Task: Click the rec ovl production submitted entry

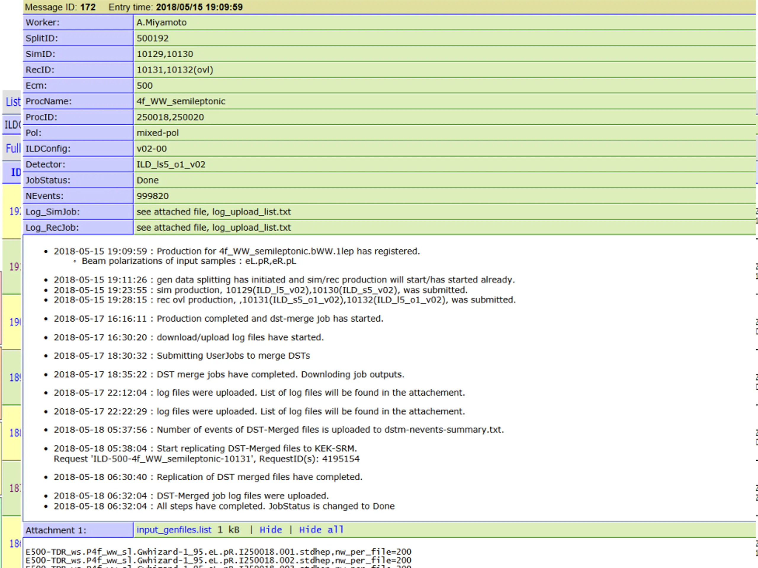Action: pos(285,300)
